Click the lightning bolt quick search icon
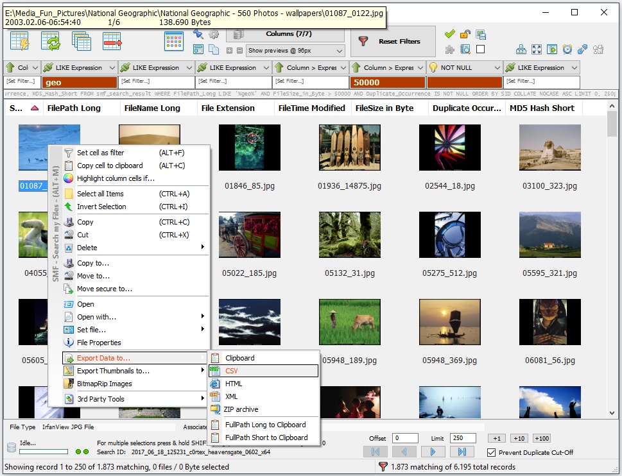This screenshot has height=476, width=622. pos(20,41)
